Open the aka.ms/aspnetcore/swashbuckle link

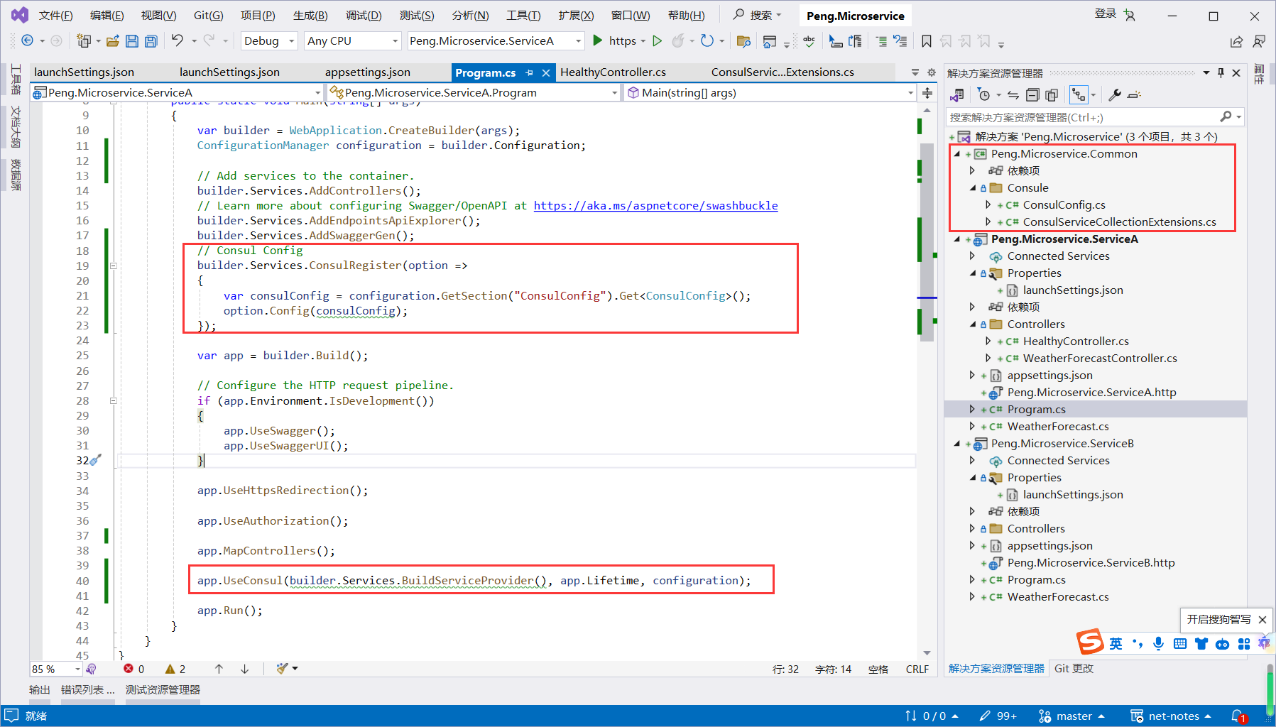point(655,206)
